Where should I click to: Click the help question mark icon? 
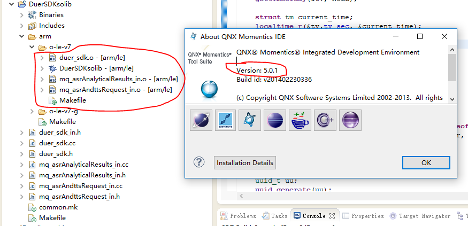[x=199, y=162]
